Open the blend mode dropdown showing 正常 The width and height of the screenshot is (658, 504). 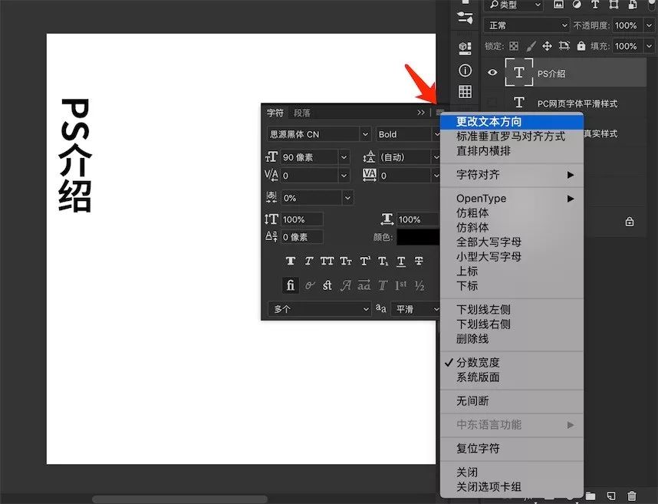point(526,25)
